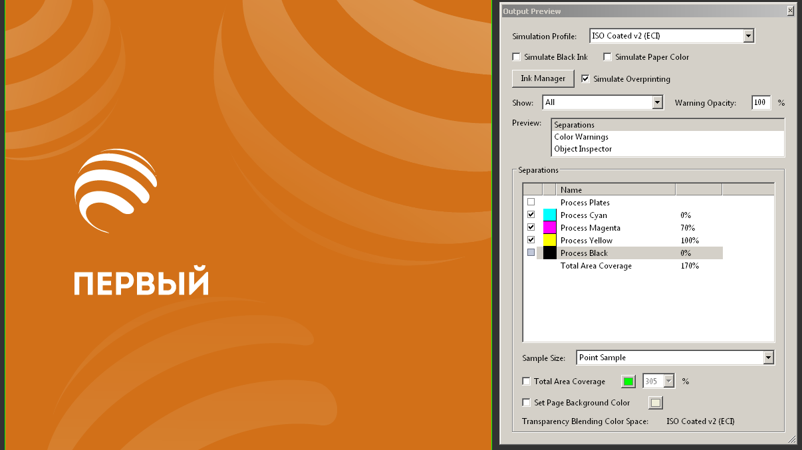Open the page background color swatch

coord(656,403)
